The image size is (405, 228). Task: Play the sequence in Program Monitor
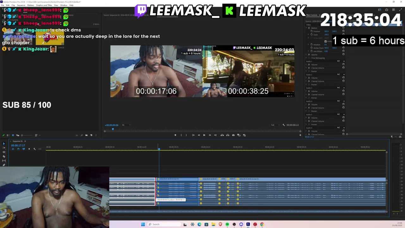click(204, 135)
